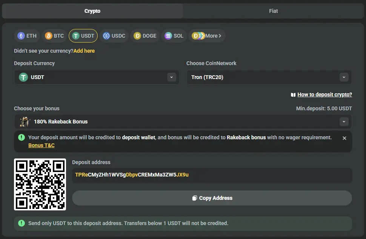This screenshot has height=239, width=366.
Task: Click the book icon beside deposit guide
Action: (293, 95)
